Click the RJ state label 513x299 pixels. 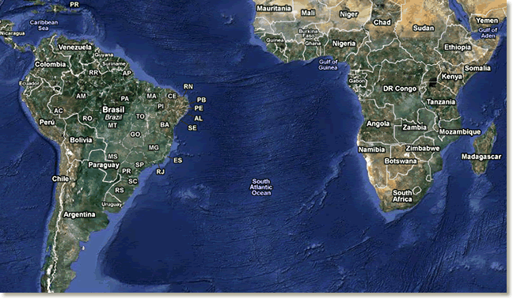point(160,172)
